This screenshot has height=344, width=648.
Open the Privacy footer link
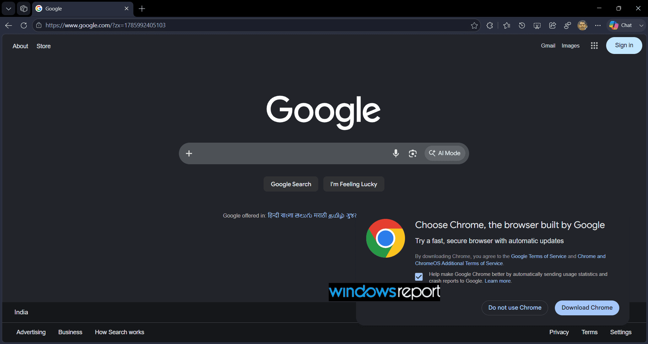tap(559, 332)
